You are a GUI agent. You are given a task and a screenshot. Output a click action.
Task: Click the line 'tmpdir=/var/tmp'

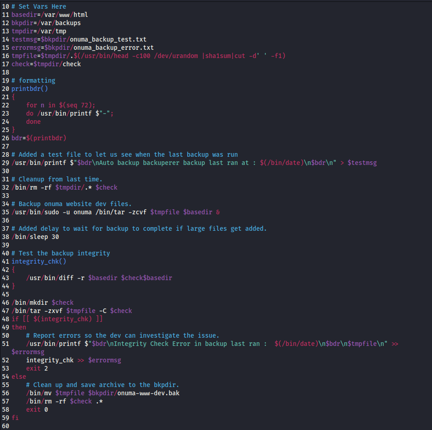tap(39, 31)
